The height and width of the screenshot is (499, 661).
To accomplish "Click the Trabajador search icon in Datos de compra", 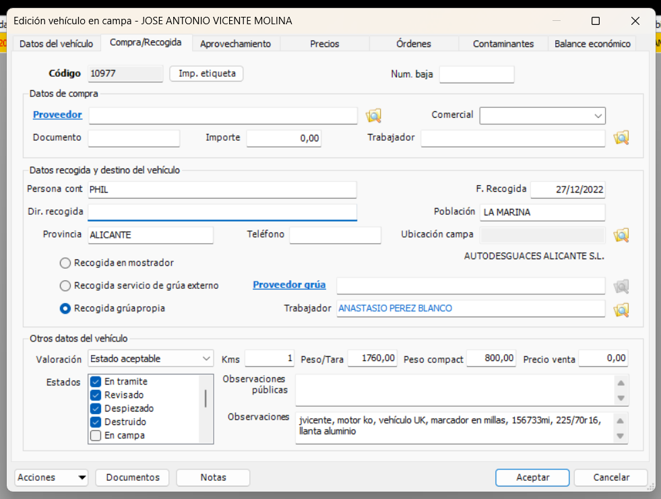I will pos(621,137).
